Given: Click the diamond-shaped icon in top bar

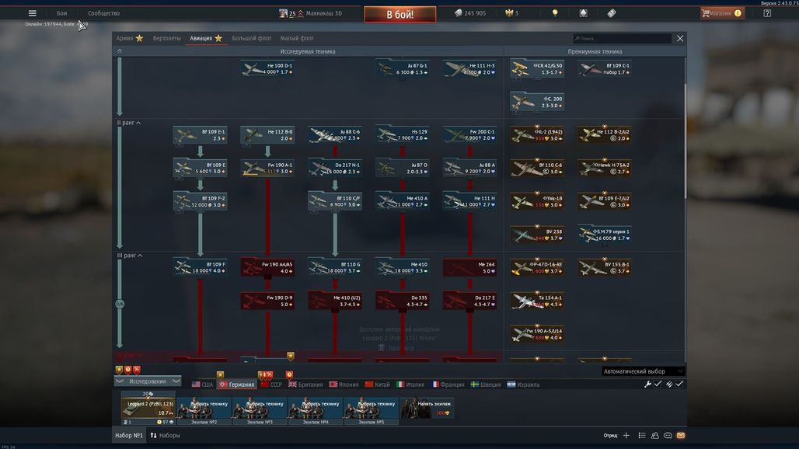Looking at the screenshot, I should (x=584, y=13).
